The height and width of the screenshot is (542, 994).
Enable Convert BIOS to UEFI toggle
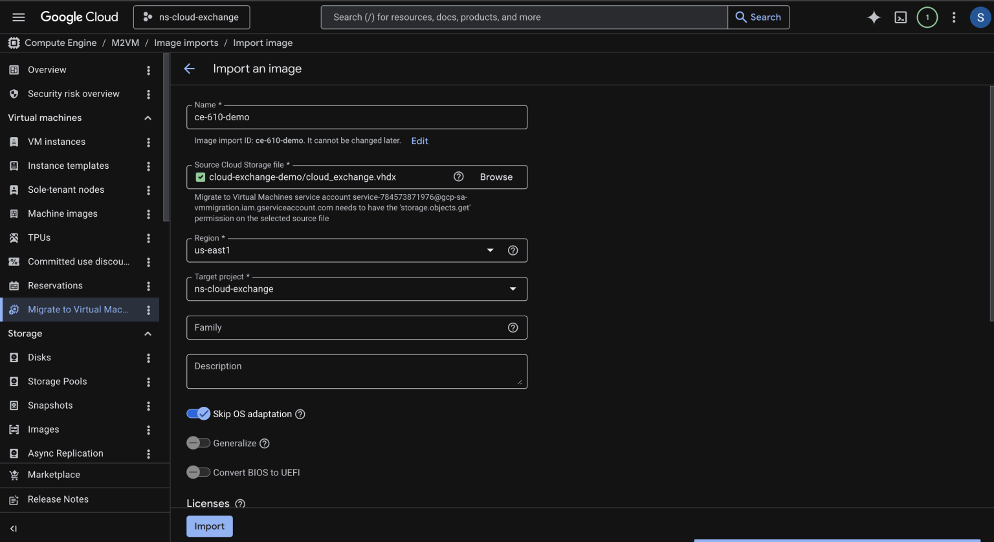click(x=199, y=473)
